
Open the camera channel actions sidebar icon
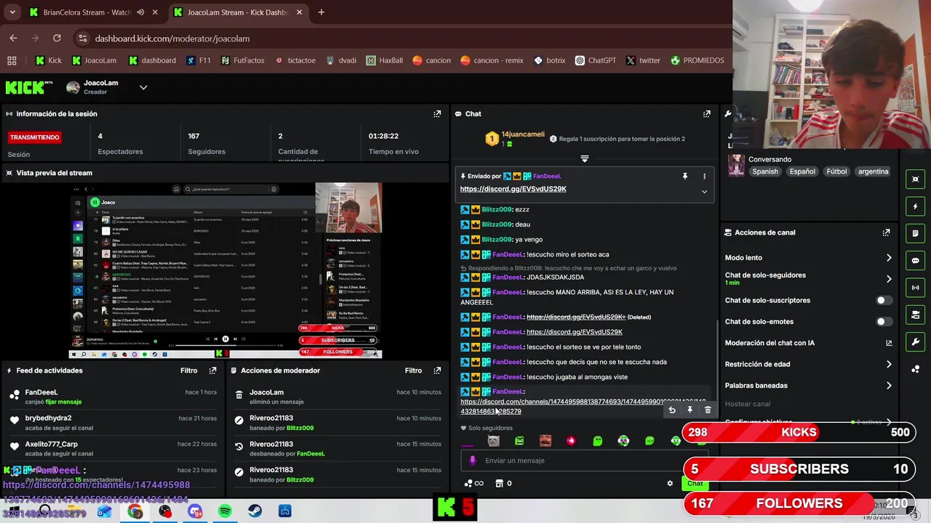point(915,315)
